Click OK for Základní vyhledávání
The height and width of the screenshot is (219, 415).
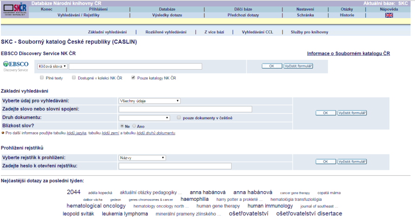pyautogui.click(x=326, y=113)
